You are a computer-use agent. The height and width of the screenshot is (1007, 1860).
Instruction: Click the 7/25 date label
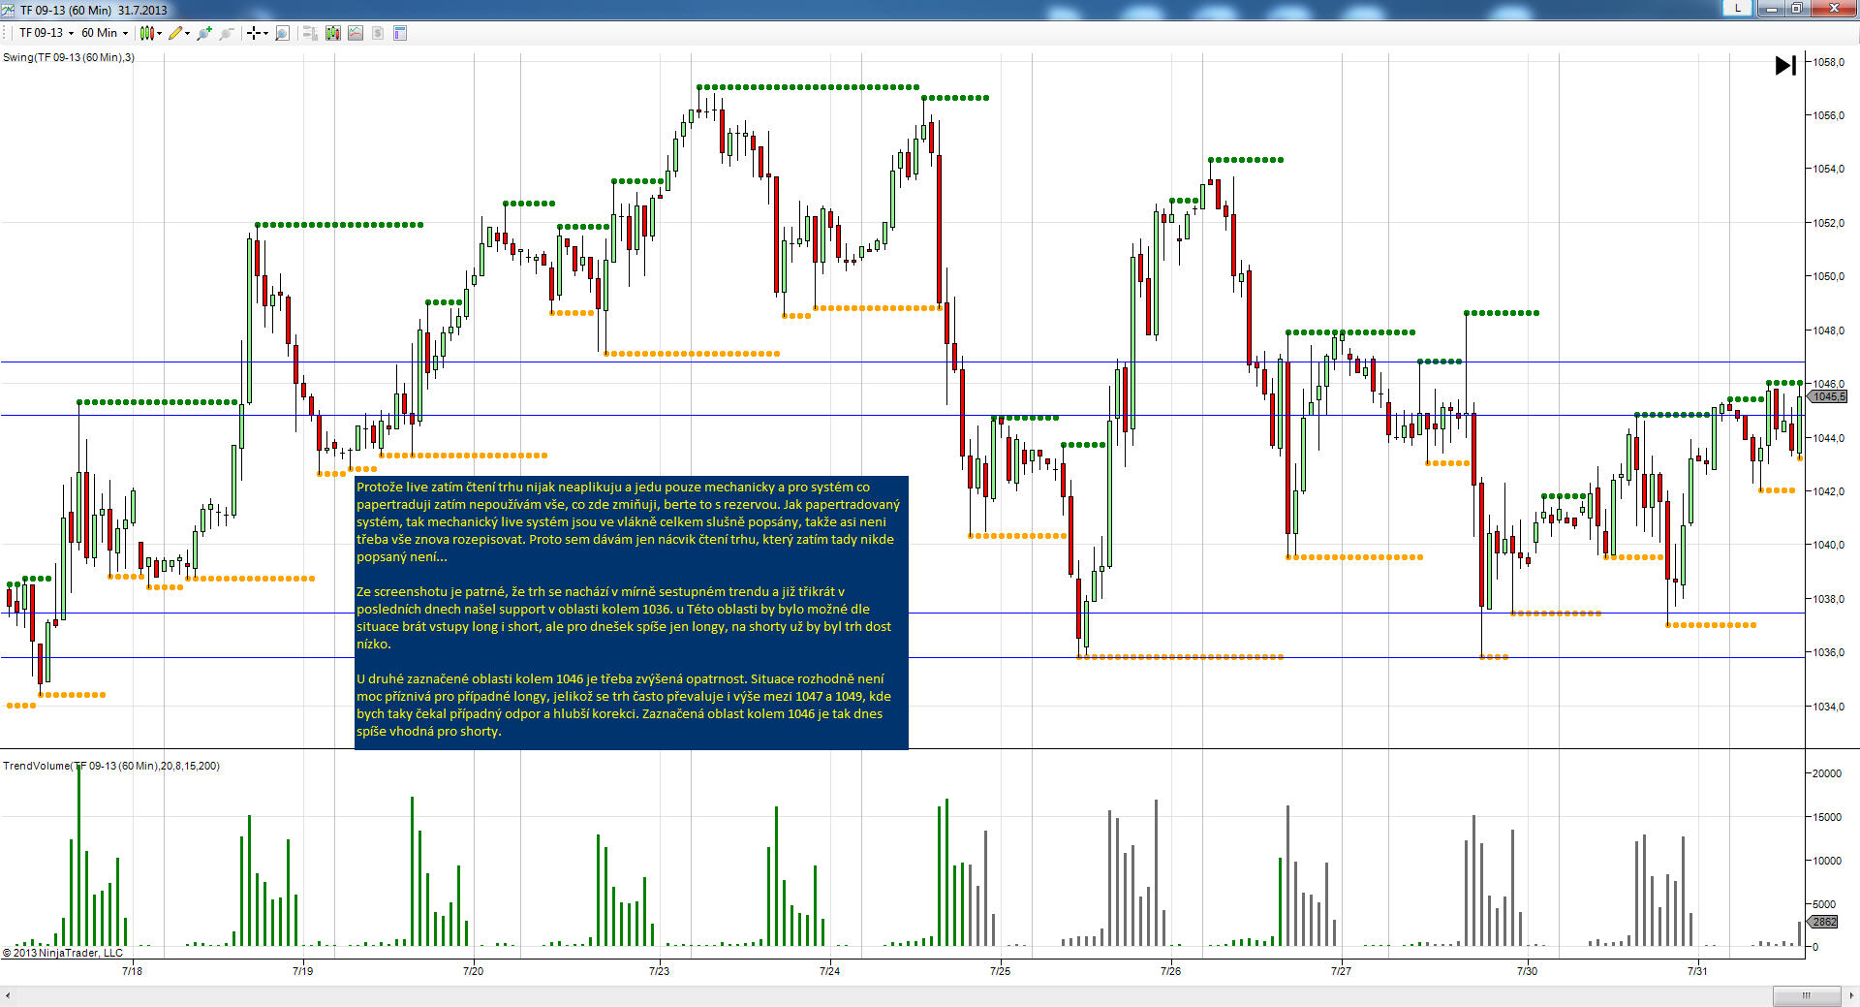point(1000,970)
